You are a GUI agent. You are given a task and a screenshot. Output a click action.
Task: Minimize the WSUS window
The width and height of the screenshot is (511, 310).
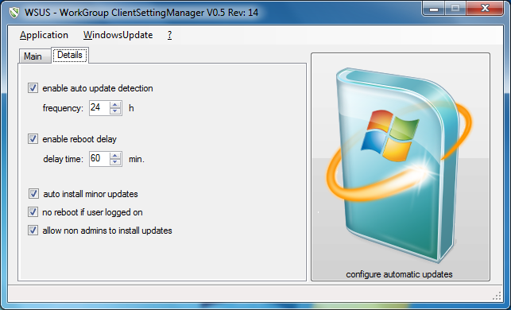pyautogui.click(x=433, y=9)
